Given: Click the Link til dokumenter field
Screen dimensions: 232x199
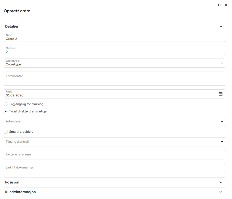Looking at the screenshot, I should click(x=114, y=167).
